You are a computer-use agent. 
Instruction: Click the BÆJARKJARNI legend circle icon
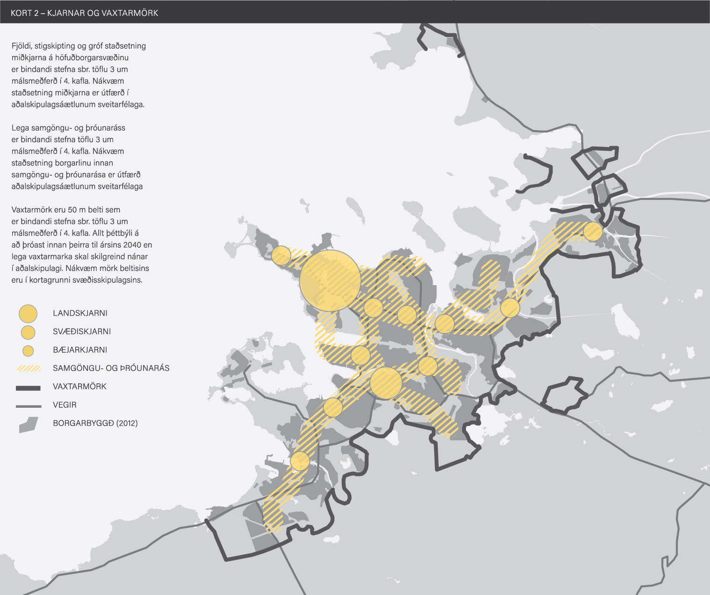(x=28, y=351)
